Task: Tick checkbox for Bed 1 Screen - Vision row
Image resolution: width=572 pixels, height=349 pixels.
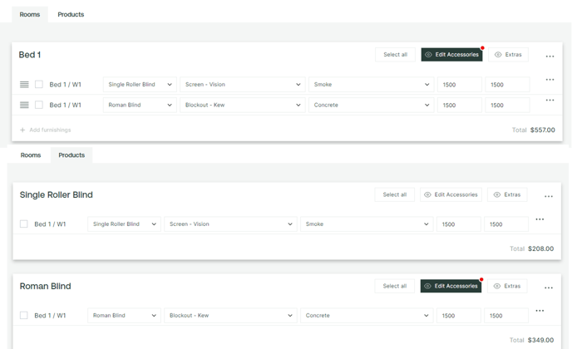Action: point(39,84)
